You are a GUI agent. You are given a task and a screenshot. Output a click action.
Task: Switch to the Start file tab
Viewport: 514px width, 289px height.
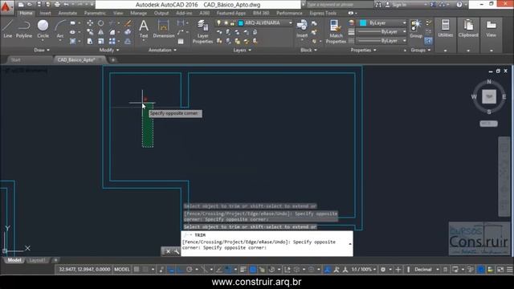15,60
